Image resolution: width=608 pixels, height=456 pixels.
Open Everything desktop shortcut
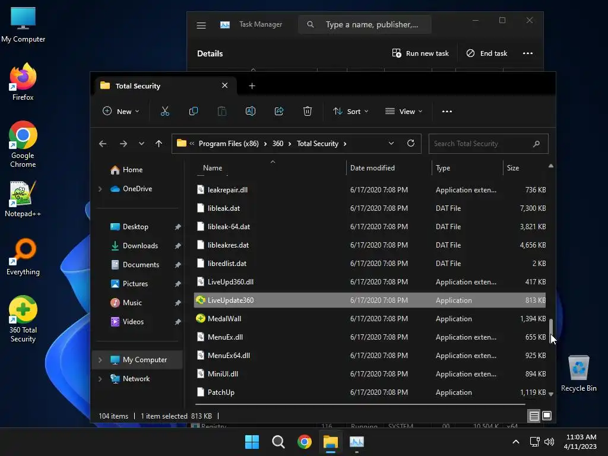pos(23,256)
